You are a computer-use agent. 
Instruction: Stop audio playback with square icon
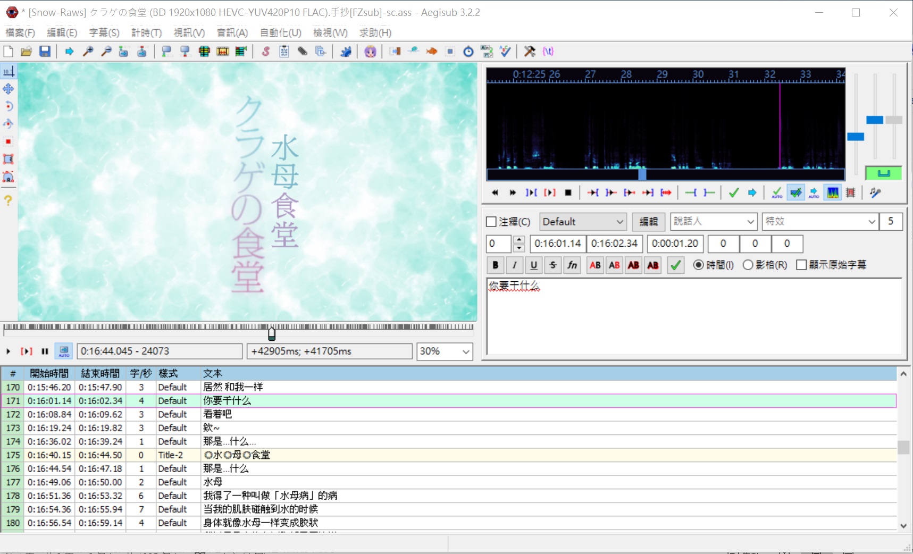568,192
